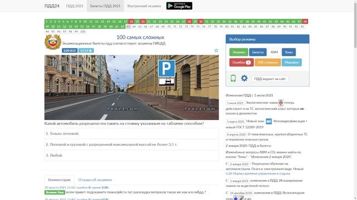Click the 17:17 timer badge
This screenshot has width=357, height=200.
click(x=86, y=51)
